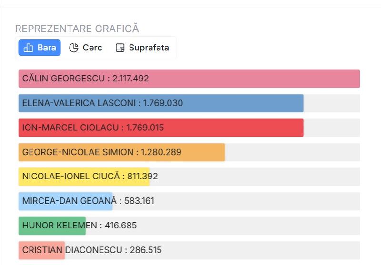Select the salmon Cristian Diaconescu bar
The image size is (381, 265).
[41, 250]
